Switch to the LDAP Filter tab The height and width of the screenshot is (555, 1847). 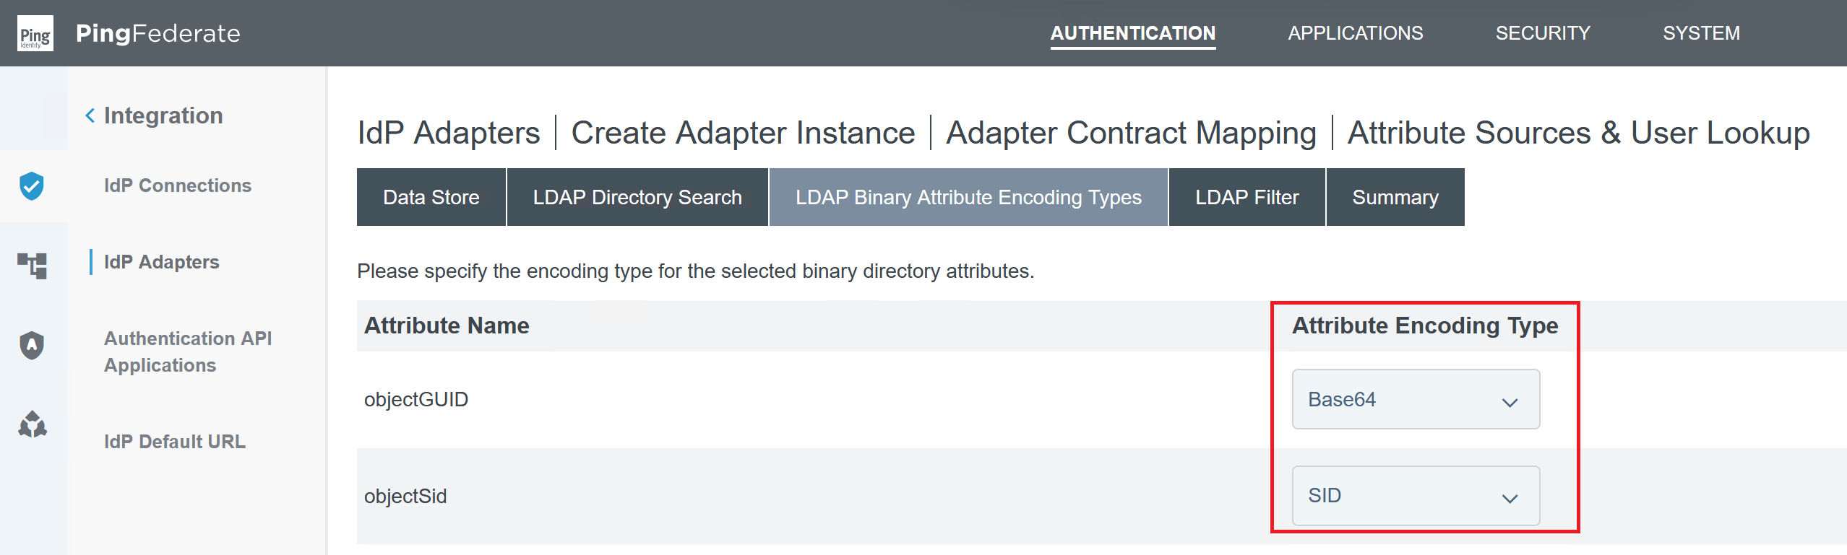coord(1247,197)
